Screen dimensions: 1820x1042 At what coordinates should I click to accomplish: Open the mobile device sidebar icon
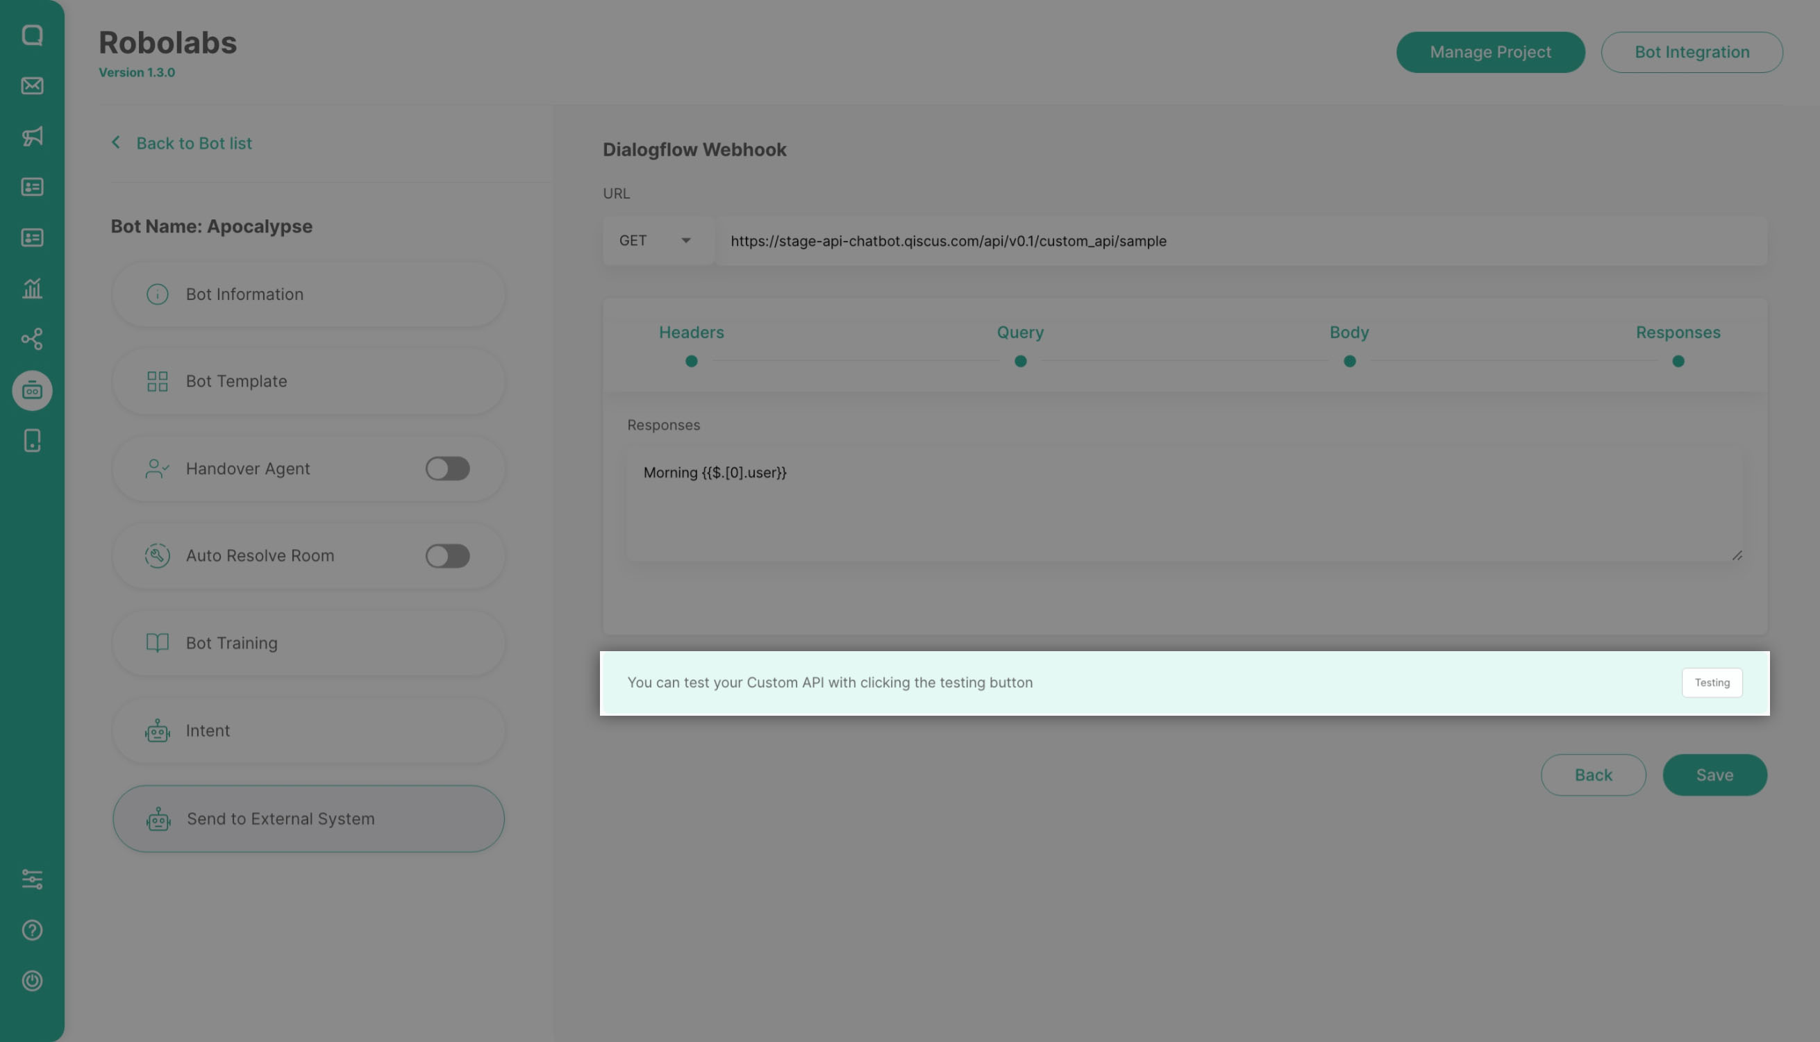point(32,441)
